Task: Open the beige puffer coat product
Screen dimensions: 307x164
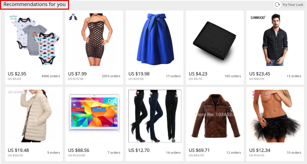Action: (x=34, y=116)
